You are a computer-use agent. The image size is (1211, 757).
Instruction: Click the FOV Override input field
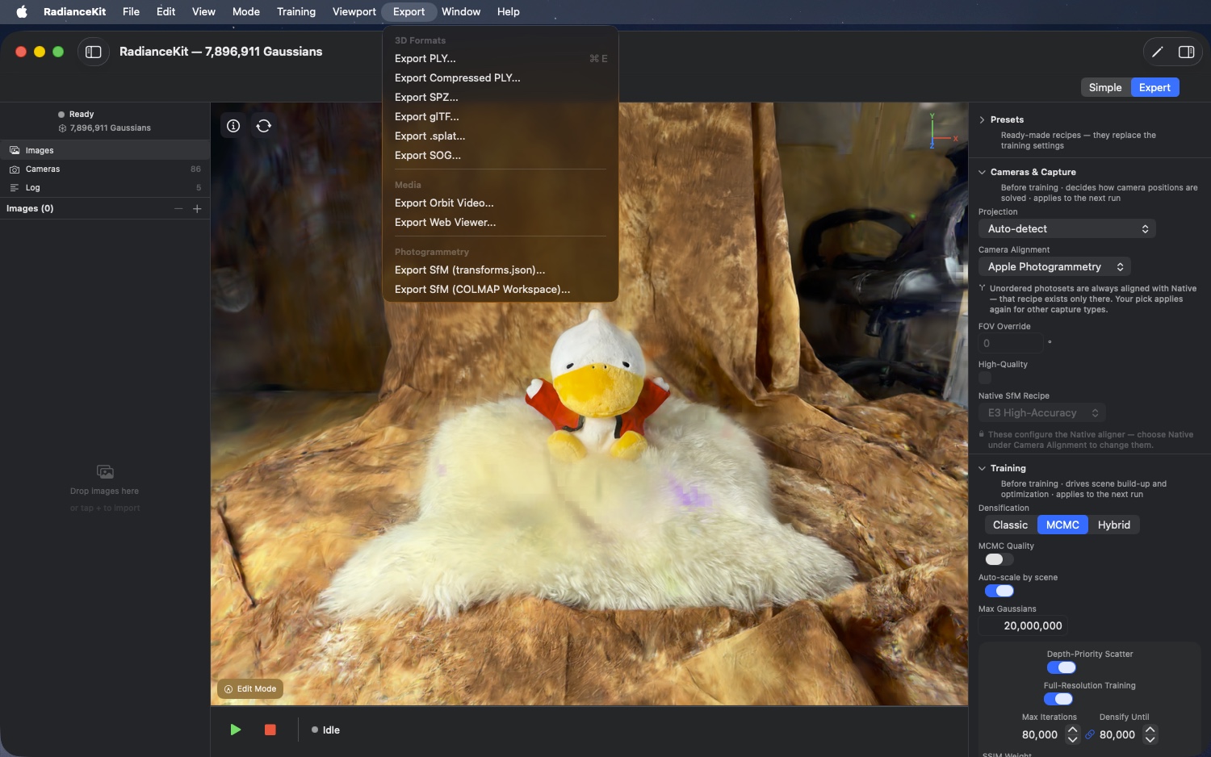tap(1011, 343)
